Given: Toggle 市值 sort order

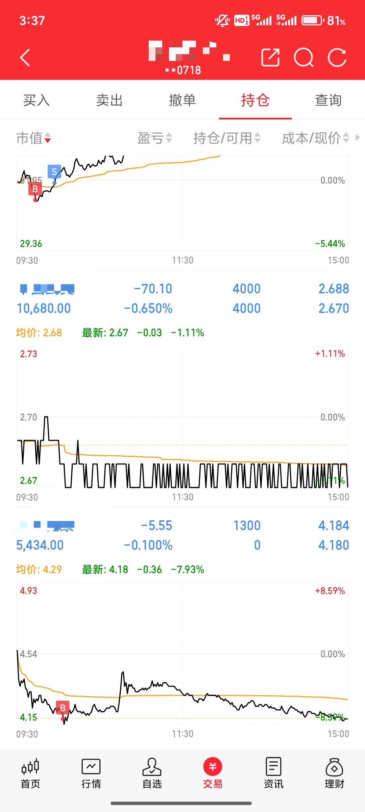Looking at the screenshot, I should click(33, 138).
